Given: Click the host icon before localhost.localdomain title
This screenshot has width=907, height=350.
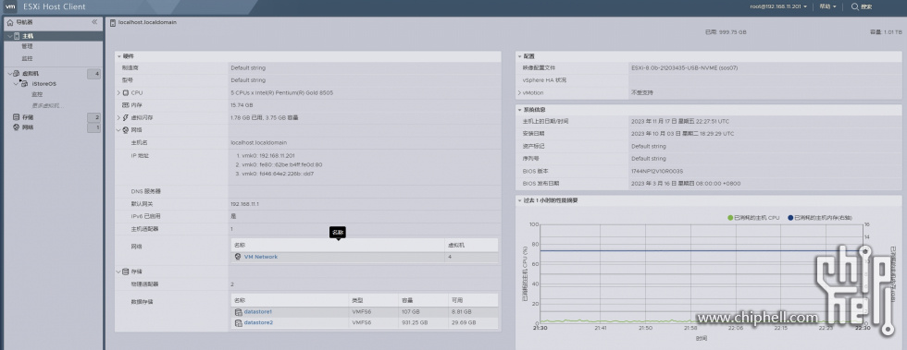Looking at the screenshot, I should (113, 22).
